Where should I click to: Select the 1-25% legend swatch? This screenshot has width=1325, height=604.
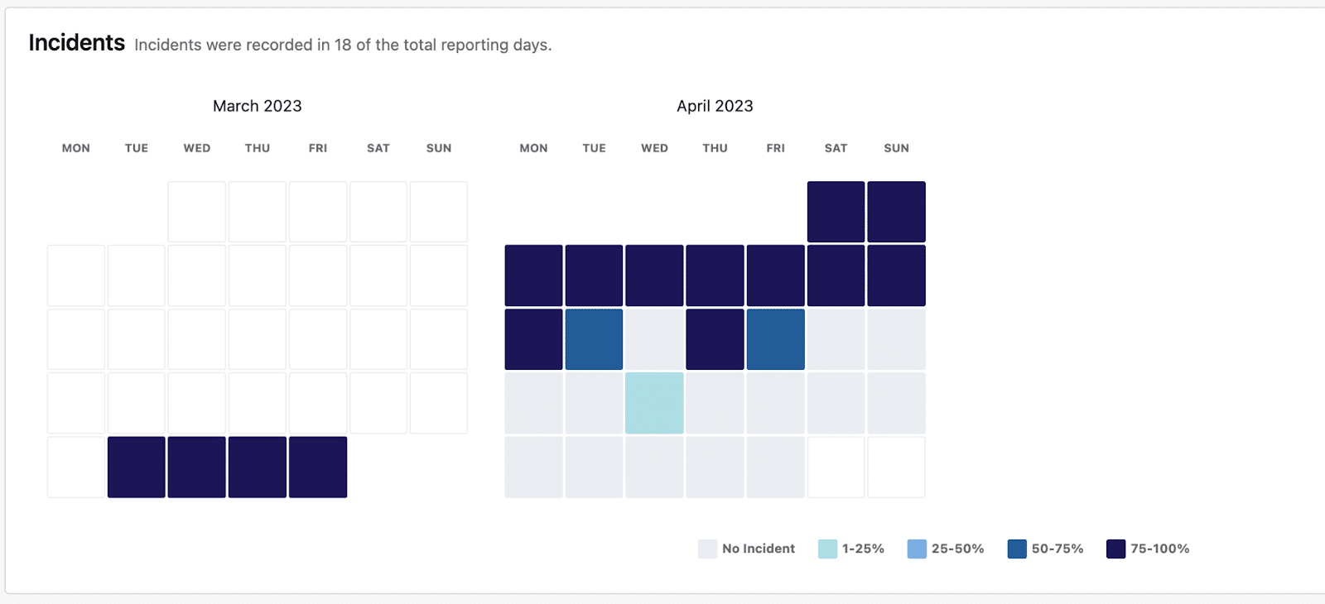pos(827,549)
